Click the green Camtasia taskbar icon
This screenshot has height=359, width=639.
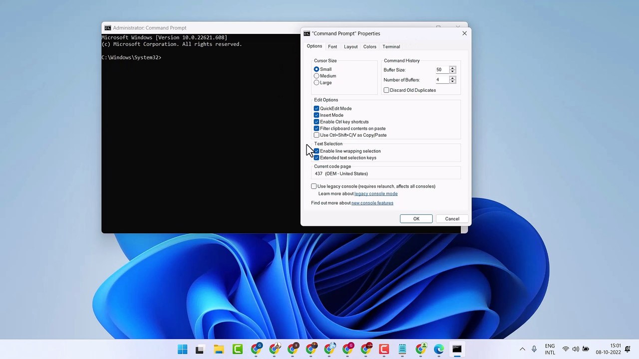(x=237, y=350)
